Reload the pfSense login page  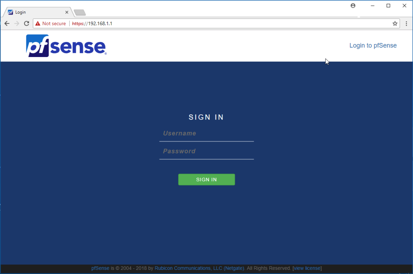(27, 23)
